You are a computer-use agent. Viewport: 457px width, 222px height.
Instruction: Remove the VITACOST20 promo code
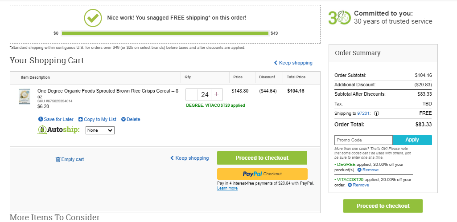358,185
